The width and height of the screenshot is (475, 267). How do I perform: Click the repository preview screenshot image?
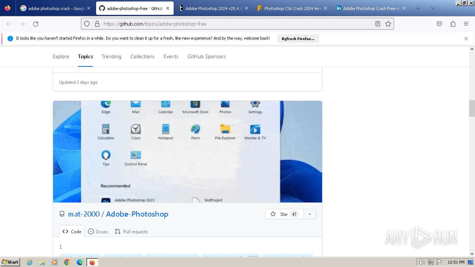(187, 152)
